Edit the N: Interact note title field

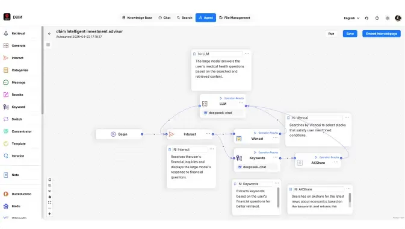click(x=190, y=149)
